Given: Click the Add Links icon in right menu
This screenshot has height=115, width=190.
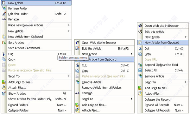Looking at the screenshot, I should click(x=140, y=88).
